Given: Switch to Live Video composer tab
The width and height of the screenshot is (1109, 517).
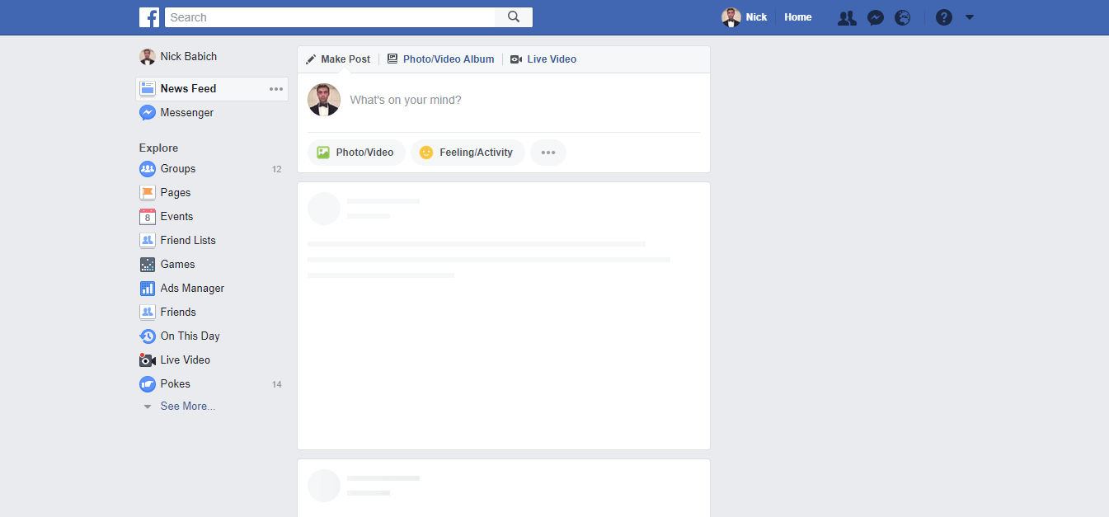Looking at the screenshot, I should 543,59.
